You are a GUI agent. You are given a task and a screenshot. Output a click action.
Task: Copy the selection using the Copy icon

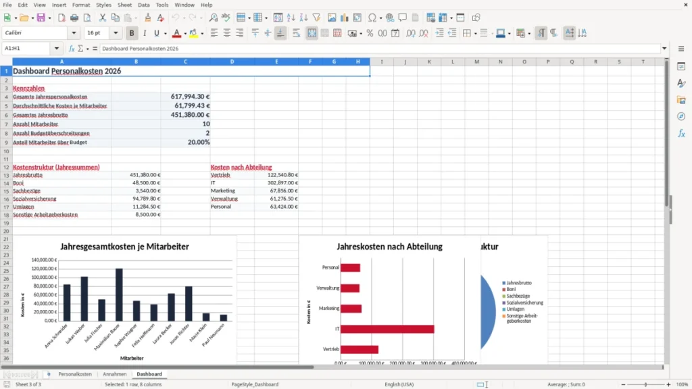115,18
